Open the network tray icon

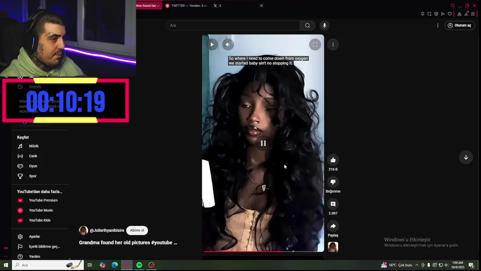441,265
